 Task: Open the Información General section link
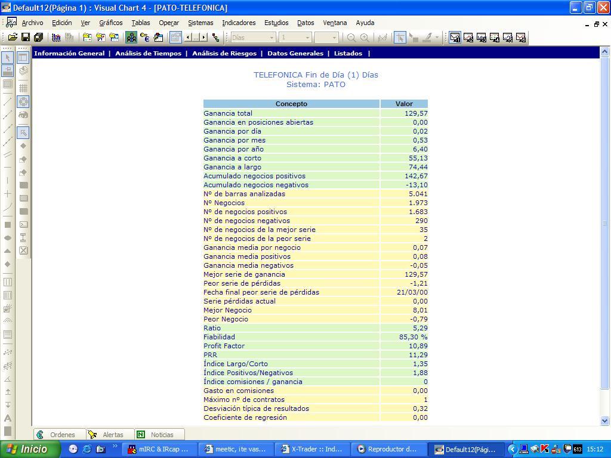(69, 53)
